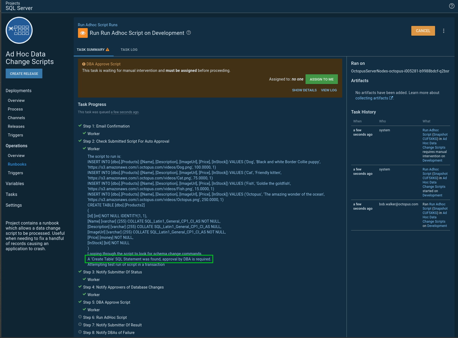Open the vertical three-dot overflow menu
The height and width of the screenshot is (338, 458).
[x=443, y=31]
